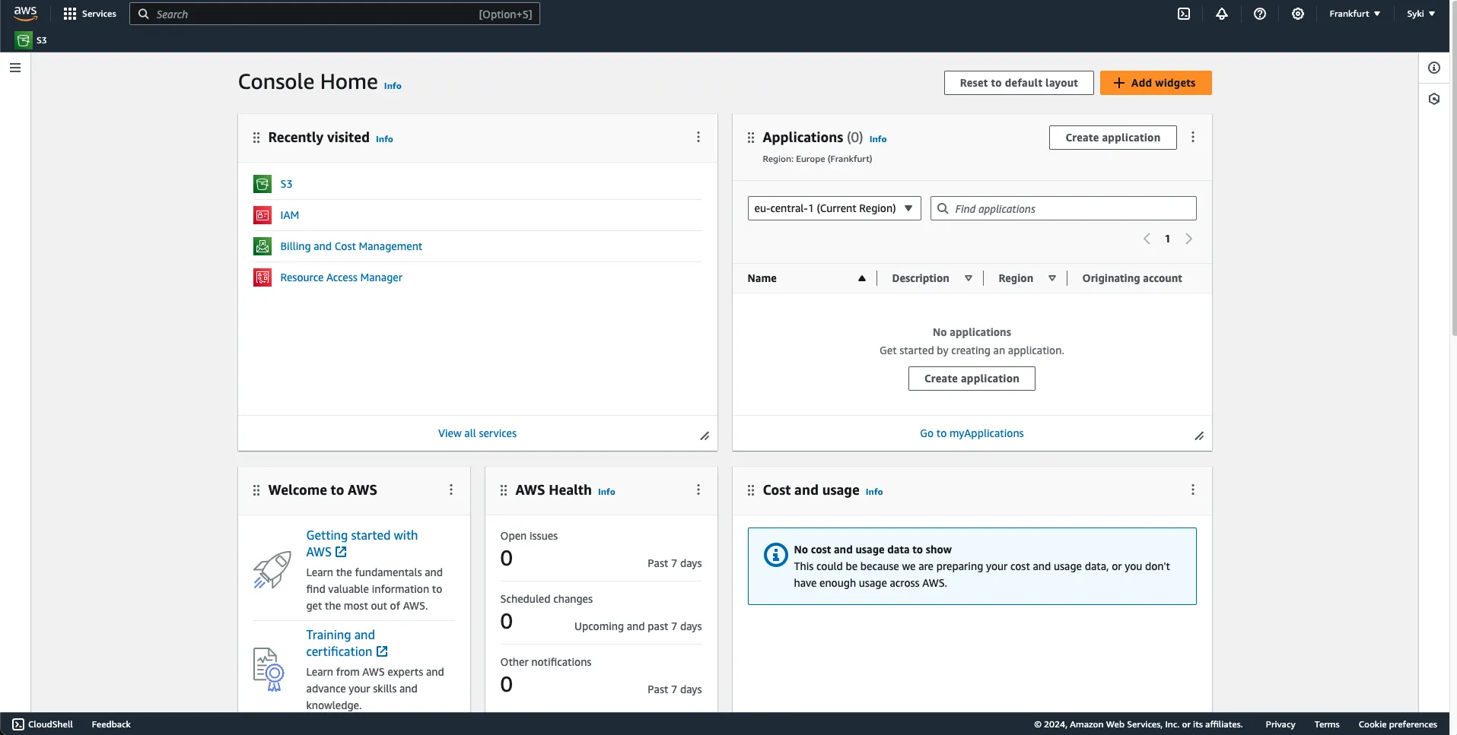1457x735 pixels.
Task: Click the Add widgets button
Action: (1156, 83)
